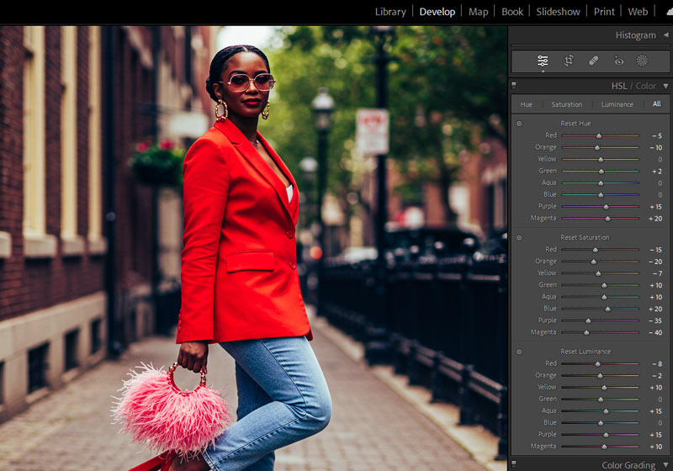
Task: Switch to the Hue tab
Action: [527, 104]
